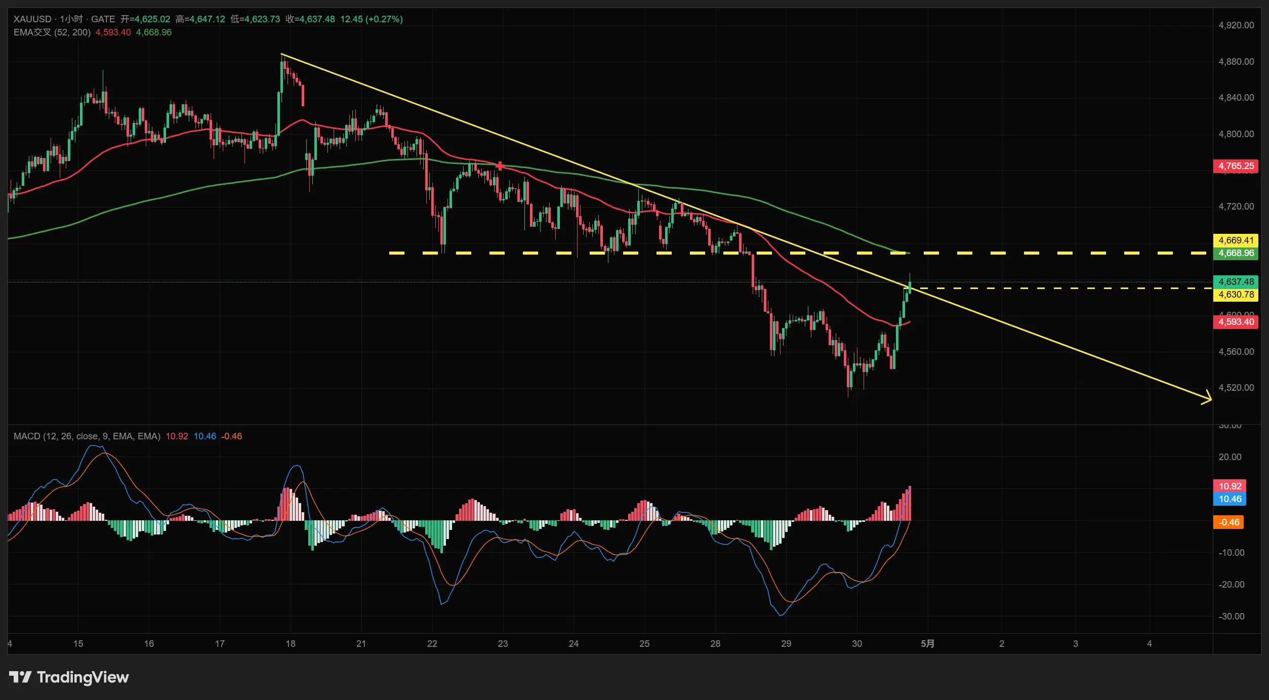Open the MACD (12, 26, close, 9) legend
Image resolution: width=1269 pixels, height=700 pixels.
87,436
